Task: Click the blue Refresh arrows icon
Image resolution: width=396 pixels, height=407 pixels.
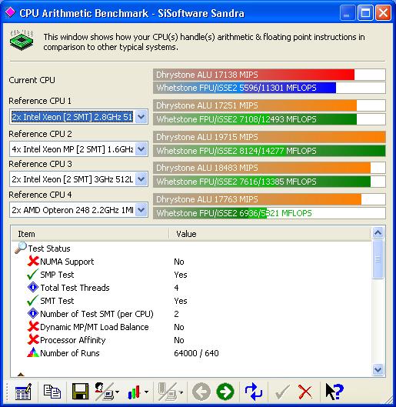Action: [x=254, y=392]
